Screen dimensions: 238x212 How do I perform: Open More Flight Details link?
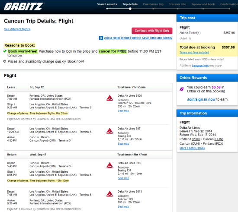pos(192,148)
